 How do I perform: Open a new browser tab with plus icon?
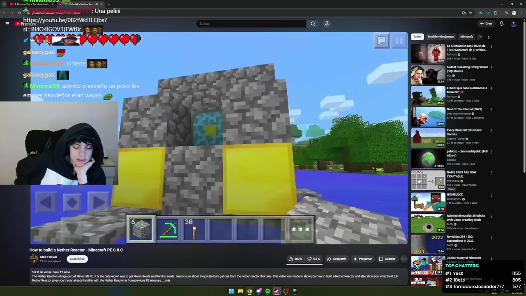pos(108,4)
